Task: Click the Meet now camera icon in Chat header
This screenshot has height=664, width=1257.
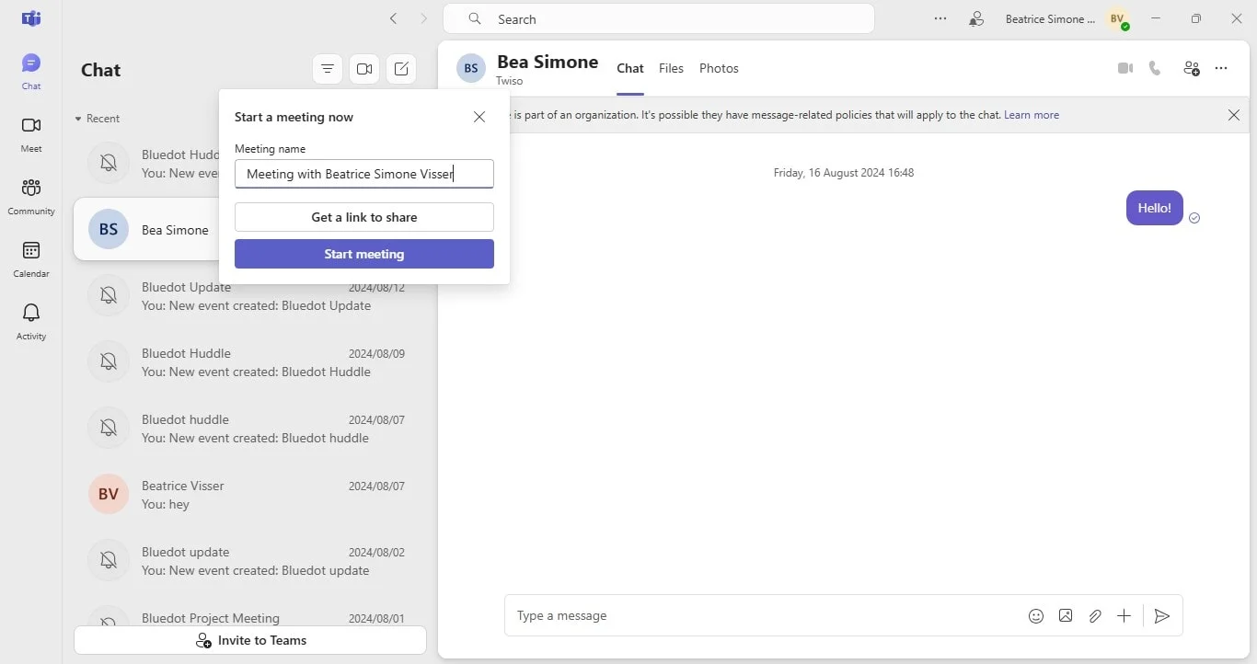Action: coord(364,69)
